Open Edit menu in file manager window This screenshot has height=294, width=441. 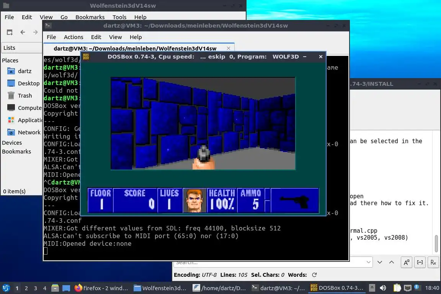click(x=27, y=17)
